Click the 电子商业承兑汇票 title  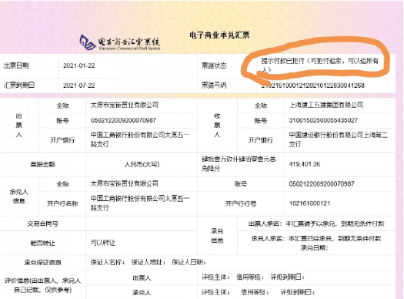pyautogui.click(x=219, y=35)
